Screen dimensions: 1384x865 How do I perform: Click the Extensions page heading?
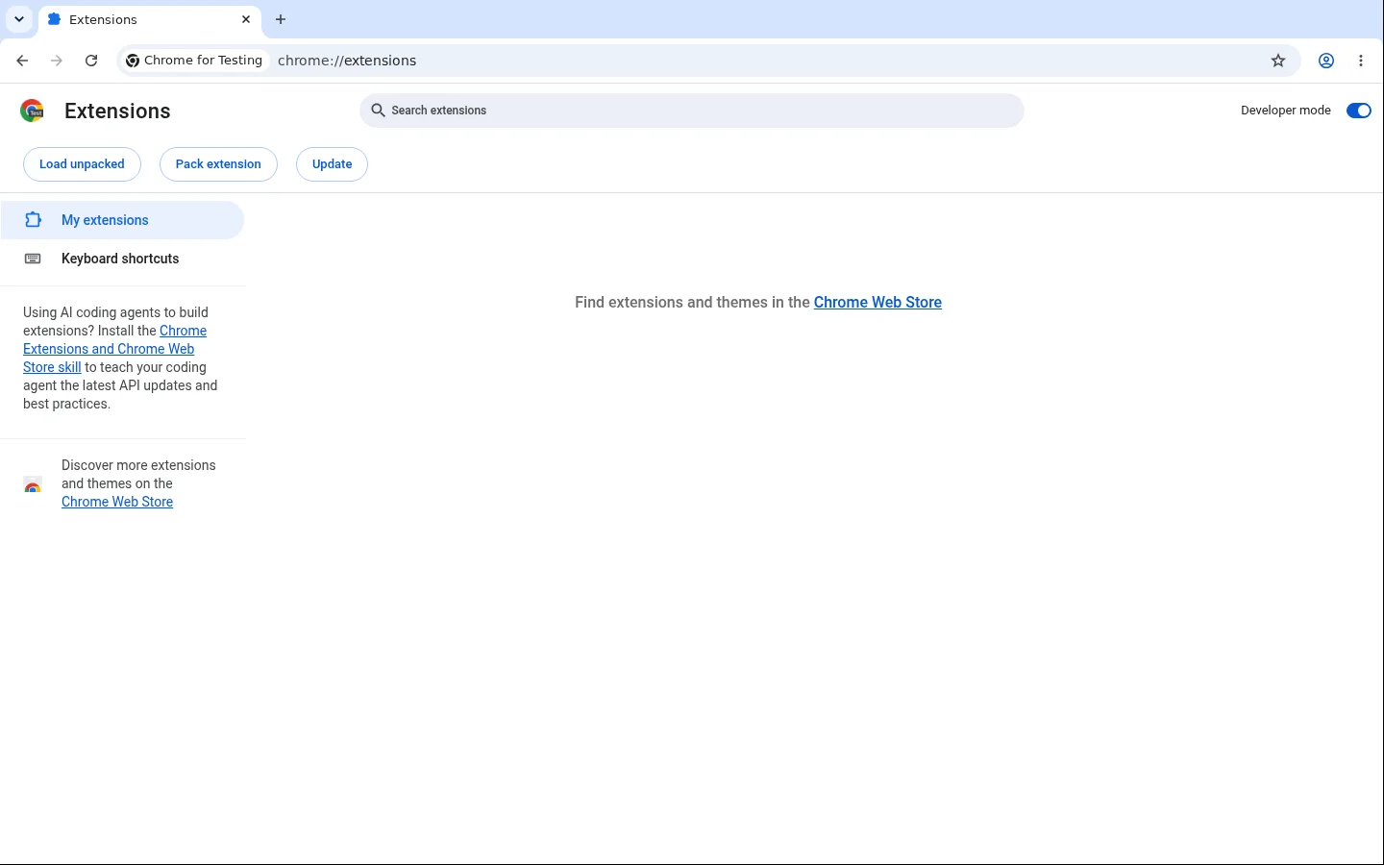point(117,111)
